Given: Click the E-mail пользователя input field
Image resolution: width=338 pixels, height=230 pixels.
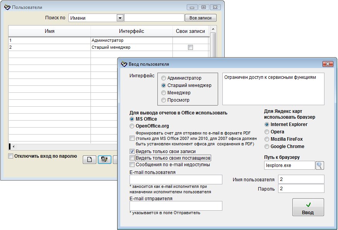Looking at the screenshot, I should [x=176, y=180].
